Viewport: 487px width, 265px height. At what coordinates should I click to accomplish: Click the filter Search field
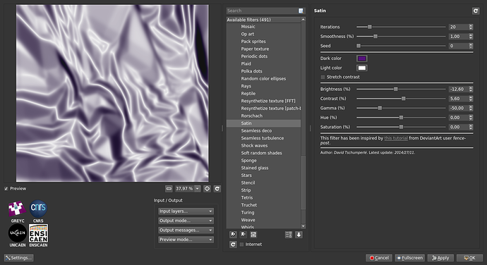tap(263, 11)
